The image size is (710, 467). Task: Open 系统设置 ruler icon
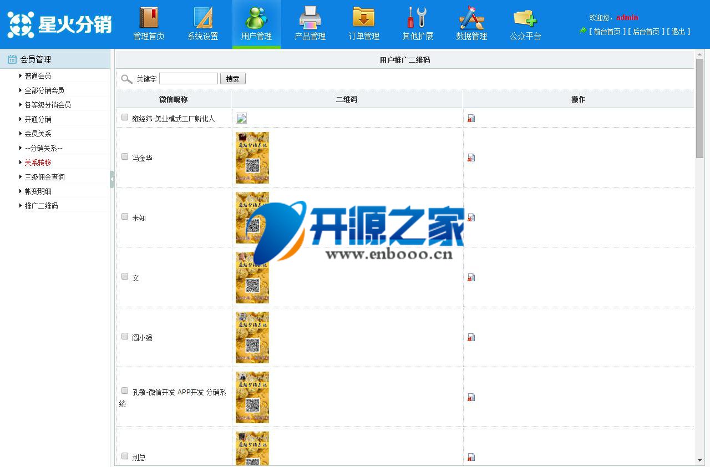click(x=202, y=18)
